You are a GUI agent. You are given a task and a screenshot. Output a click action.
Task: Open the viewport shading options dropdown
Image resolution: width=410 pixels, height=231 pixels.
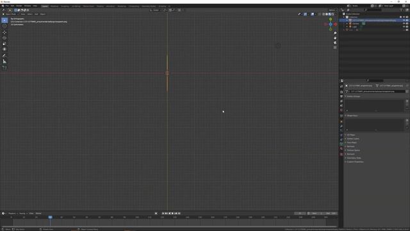coord(336,14)
